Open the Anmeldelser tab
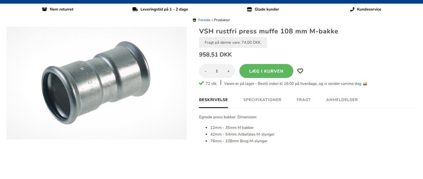The width and height of the screenshot is (423, 179). tap(342, 100)
